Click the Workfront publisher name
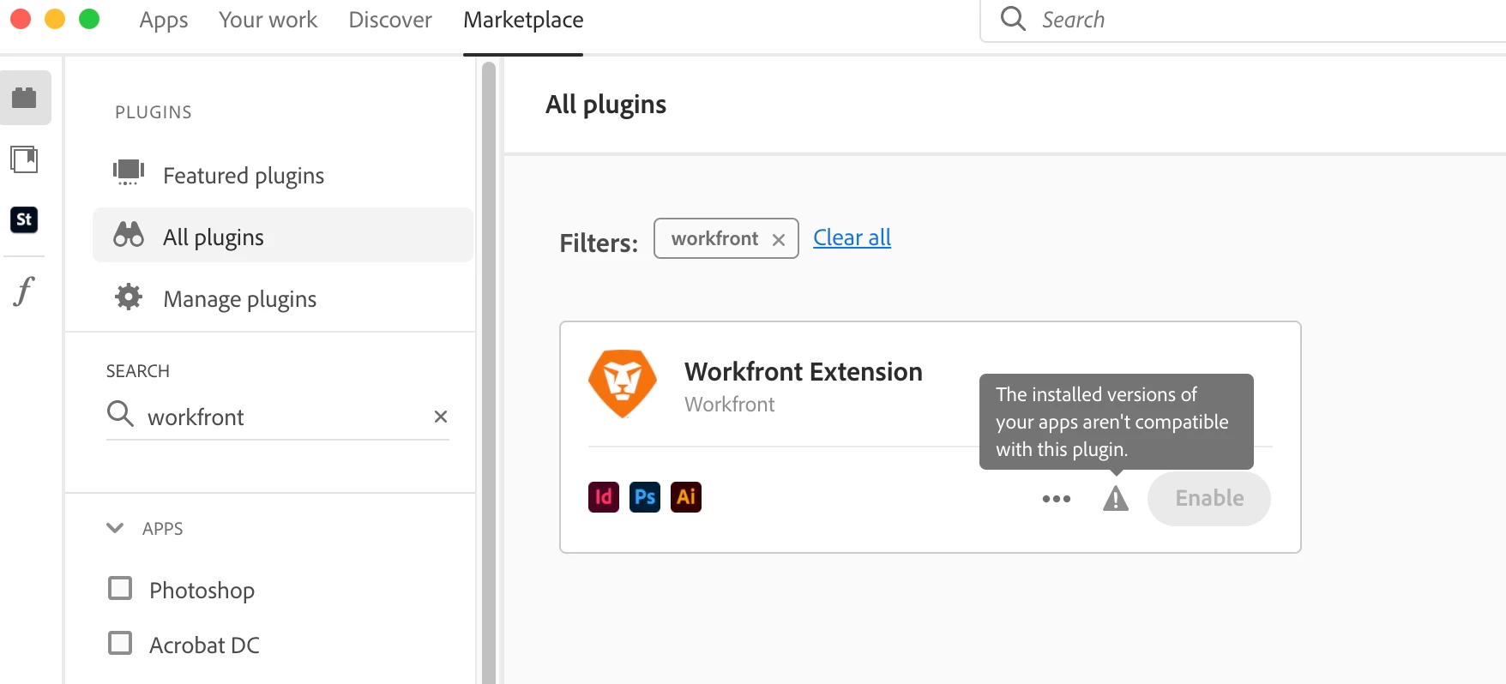 (730, 405)
